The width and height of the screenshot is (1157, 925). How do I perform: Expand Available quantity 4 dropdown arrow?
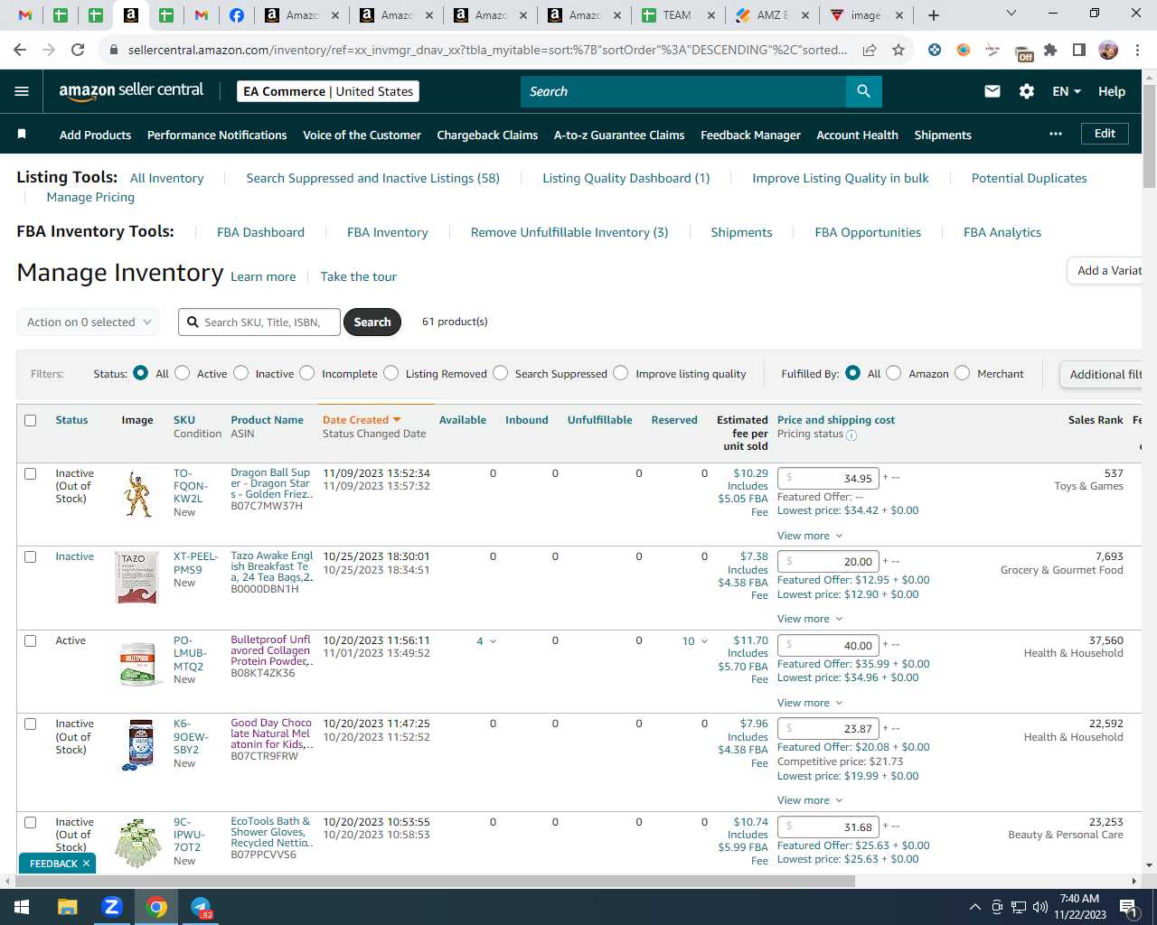tap(493, 641)
